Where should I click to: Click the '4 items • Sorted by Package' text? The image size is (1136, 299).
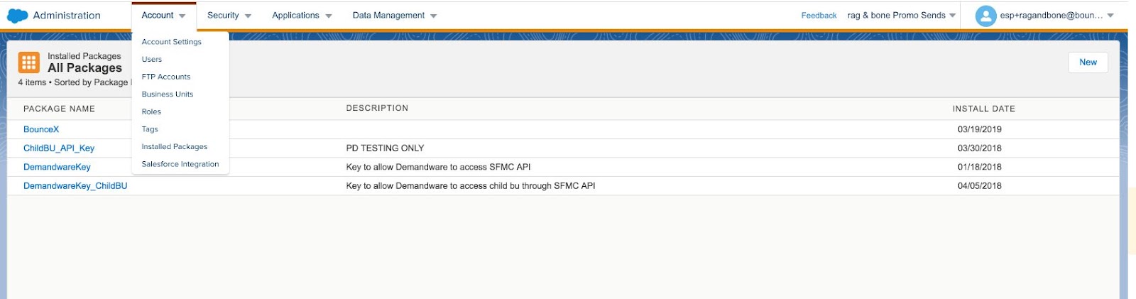[x=73, y=82]
